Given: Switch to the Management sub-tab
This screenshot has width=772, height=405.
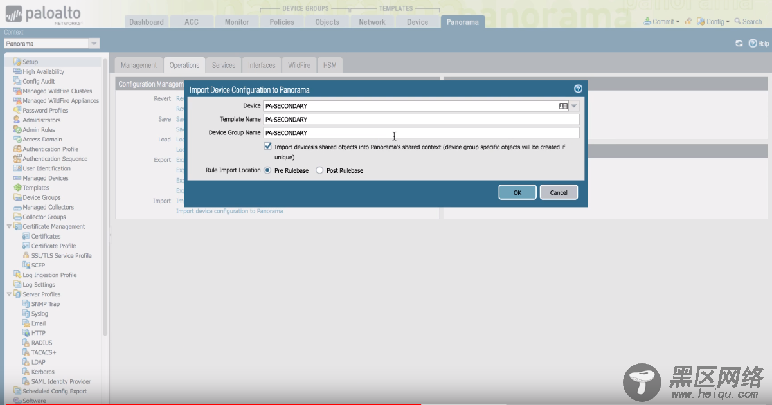Looking at the screenshot, I should click(139, 66).
